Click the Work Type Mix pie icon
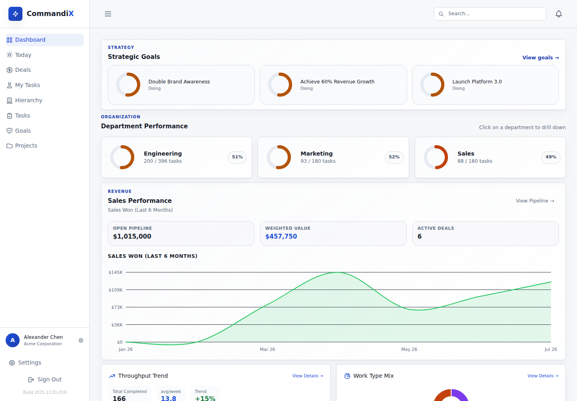Viewport: 577px width, 401px height. pos(347,376)
